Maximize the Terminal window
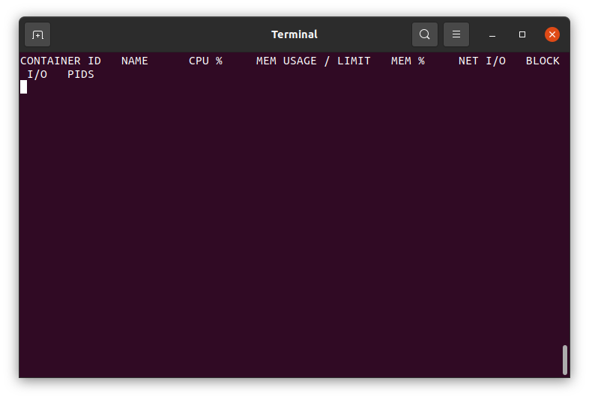This screenshot has width=589, height=399. pos(522,34)
